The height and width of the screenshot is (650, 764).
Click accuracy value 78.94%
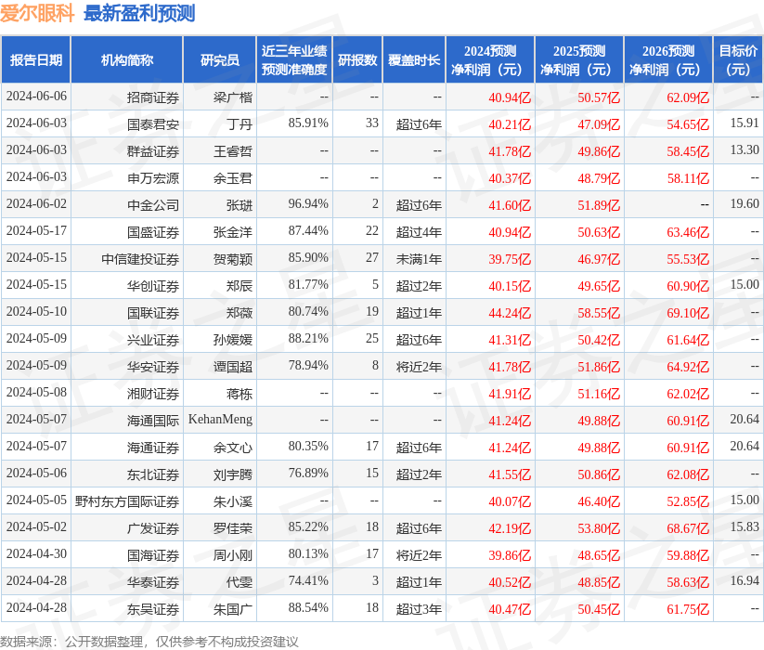tap(308, 366)
